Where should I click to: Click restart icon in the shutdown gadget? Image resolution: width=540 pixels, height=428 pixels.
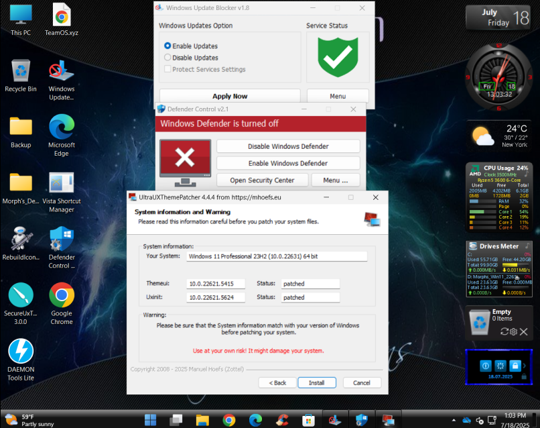[x=500, y=366]
